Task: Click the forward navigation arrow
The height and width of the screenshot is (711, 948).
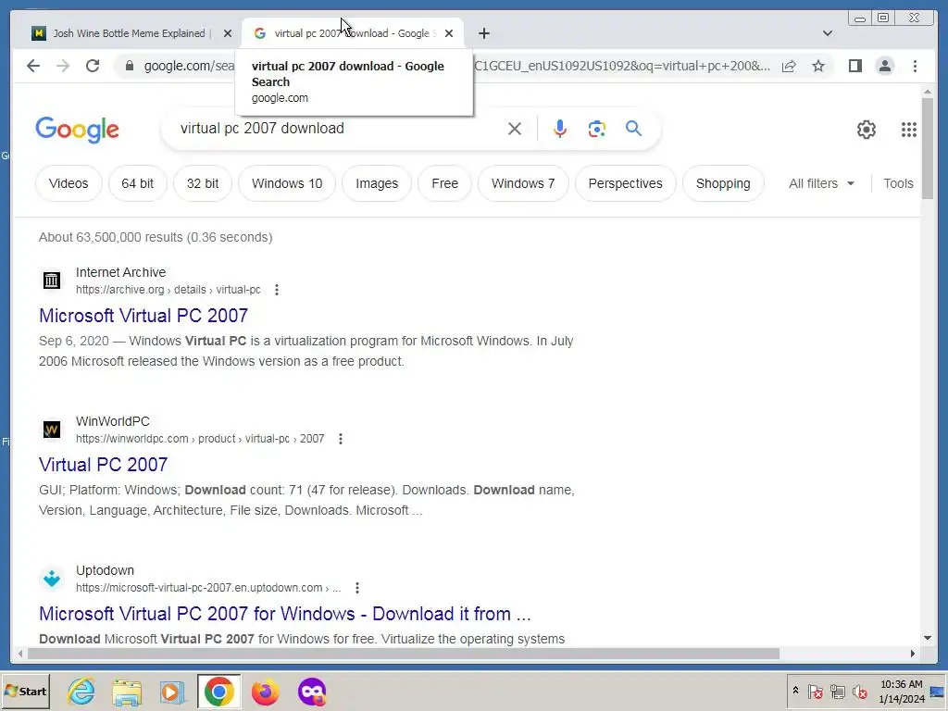Action: pos(63,66)
